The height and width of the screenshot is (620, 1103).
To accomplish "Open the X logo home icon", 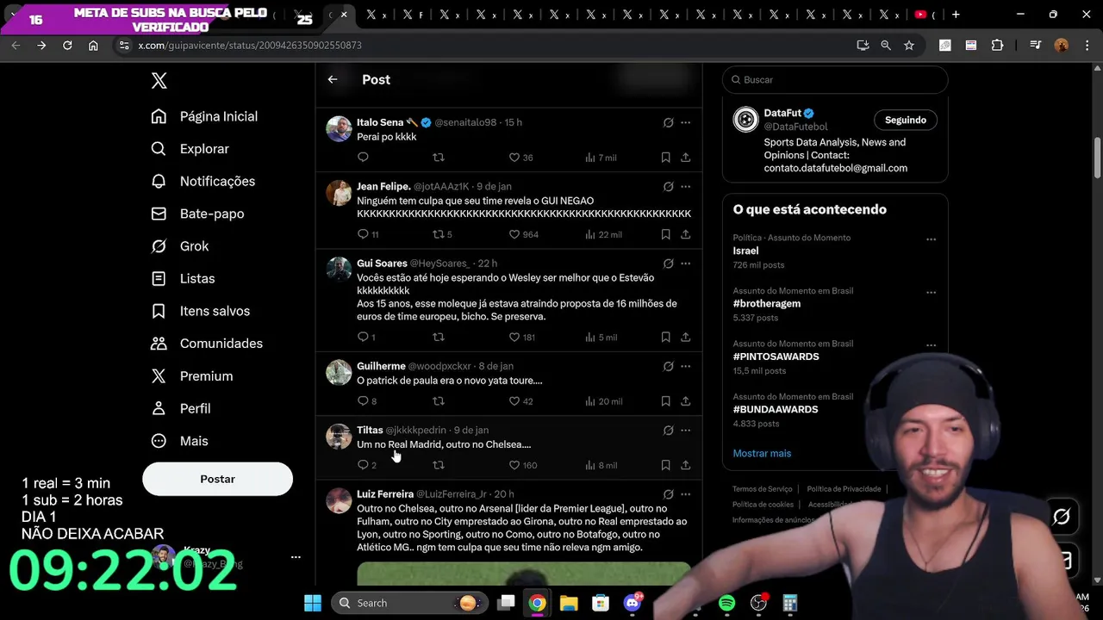I will [159, 81].
